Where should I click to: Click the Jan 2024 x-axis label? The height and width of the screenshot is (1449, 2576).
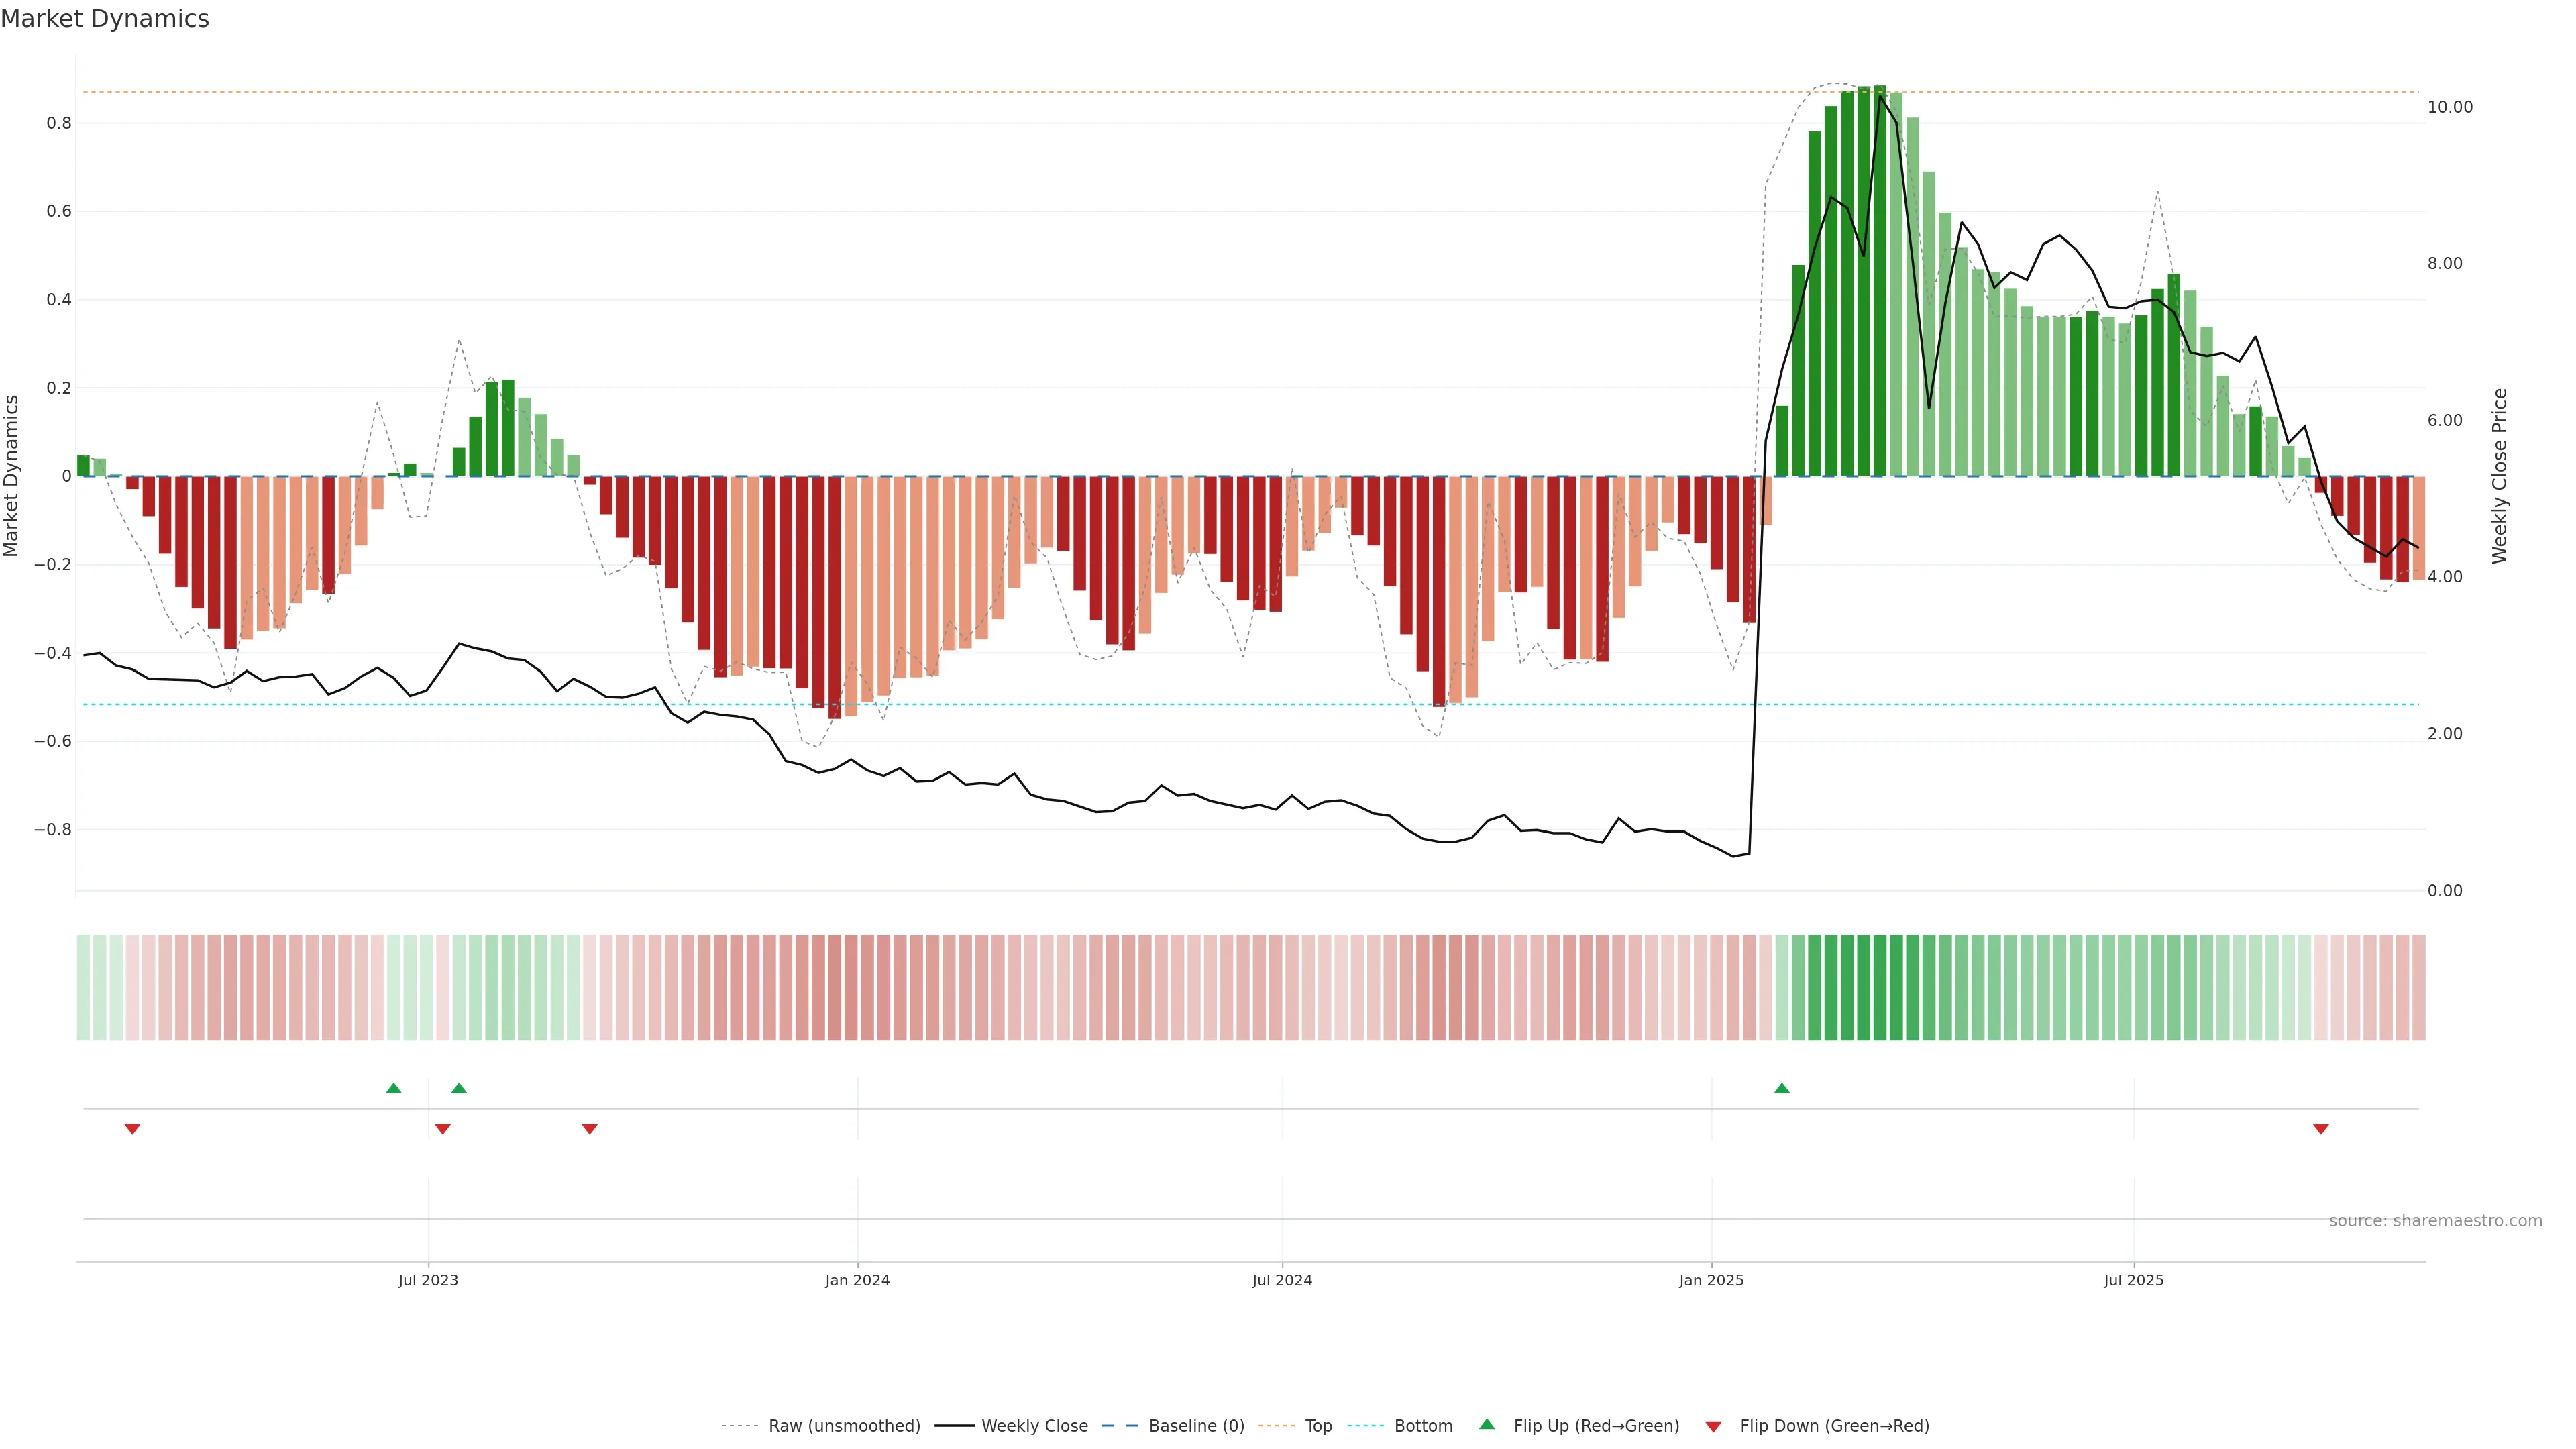pyautogui.click(x=857, y=1280)
